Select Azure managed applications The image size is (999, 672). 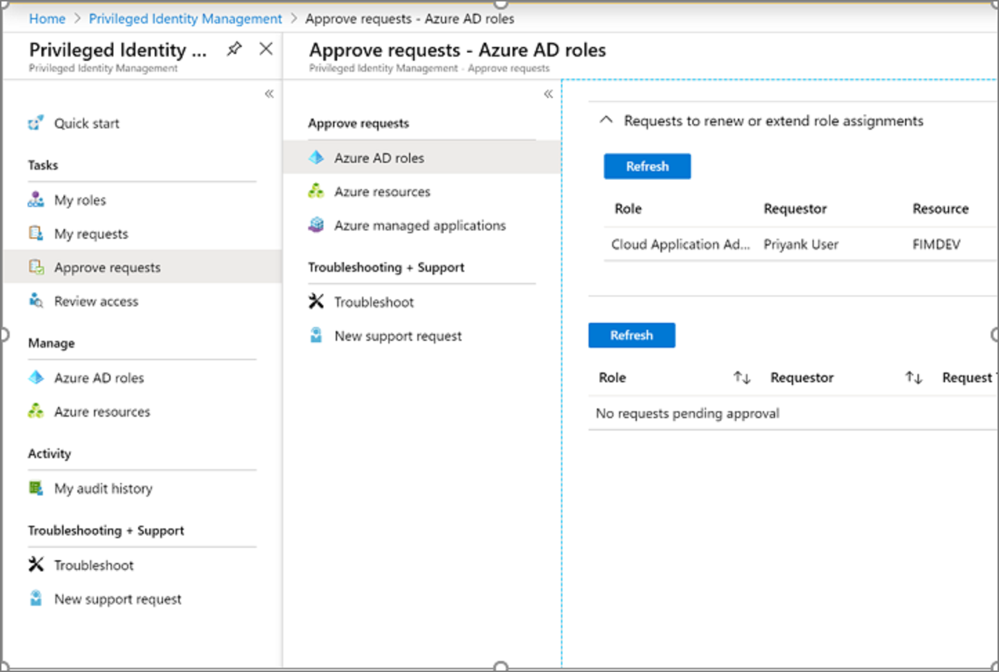(420, 226)
